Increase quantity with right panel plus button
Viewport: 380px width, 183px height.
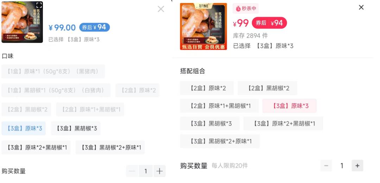coord(357,166)
